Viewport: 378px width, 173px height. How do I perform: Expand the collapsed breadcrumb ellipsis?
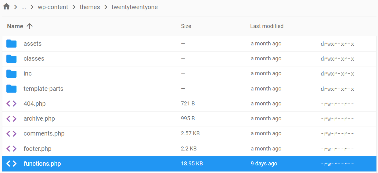tap(24, 7)
